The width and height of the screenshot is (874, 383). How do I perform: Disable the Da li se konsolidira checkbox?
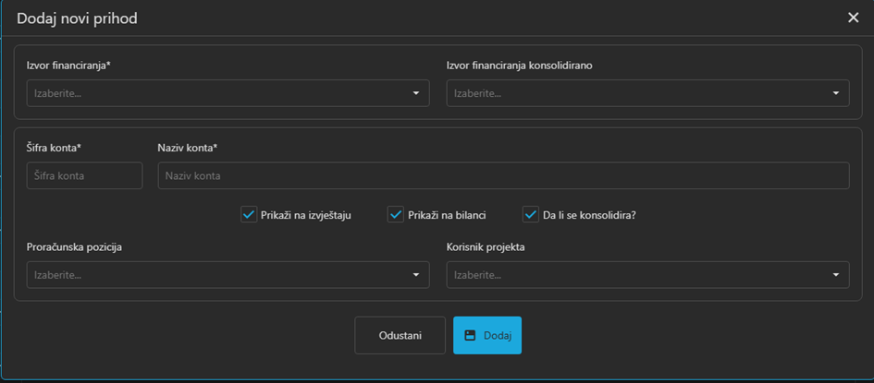coord(530,215)
